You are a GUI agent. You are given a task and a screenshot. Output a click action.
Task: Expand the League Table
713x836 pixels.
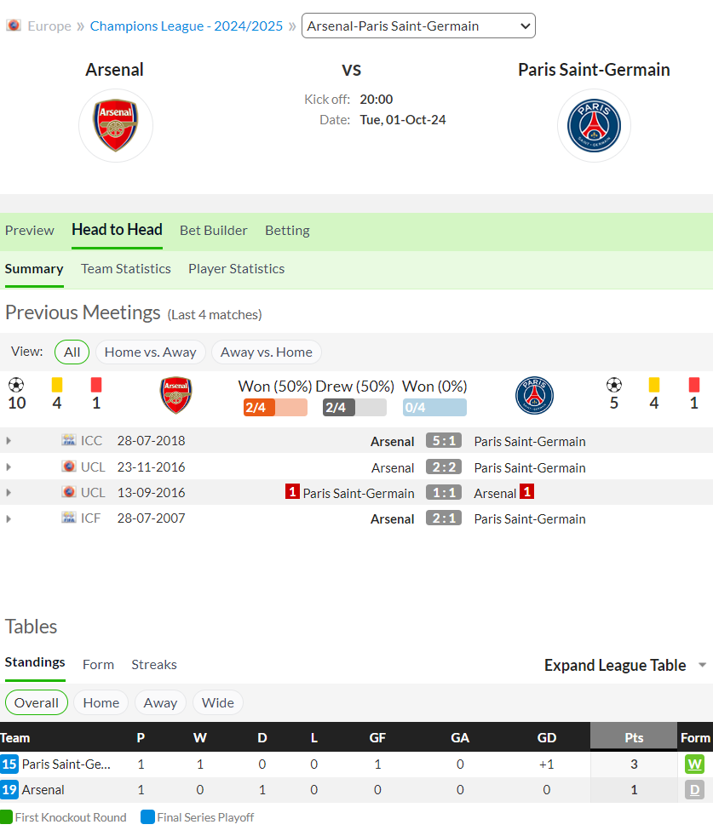[x=625, y=665]
